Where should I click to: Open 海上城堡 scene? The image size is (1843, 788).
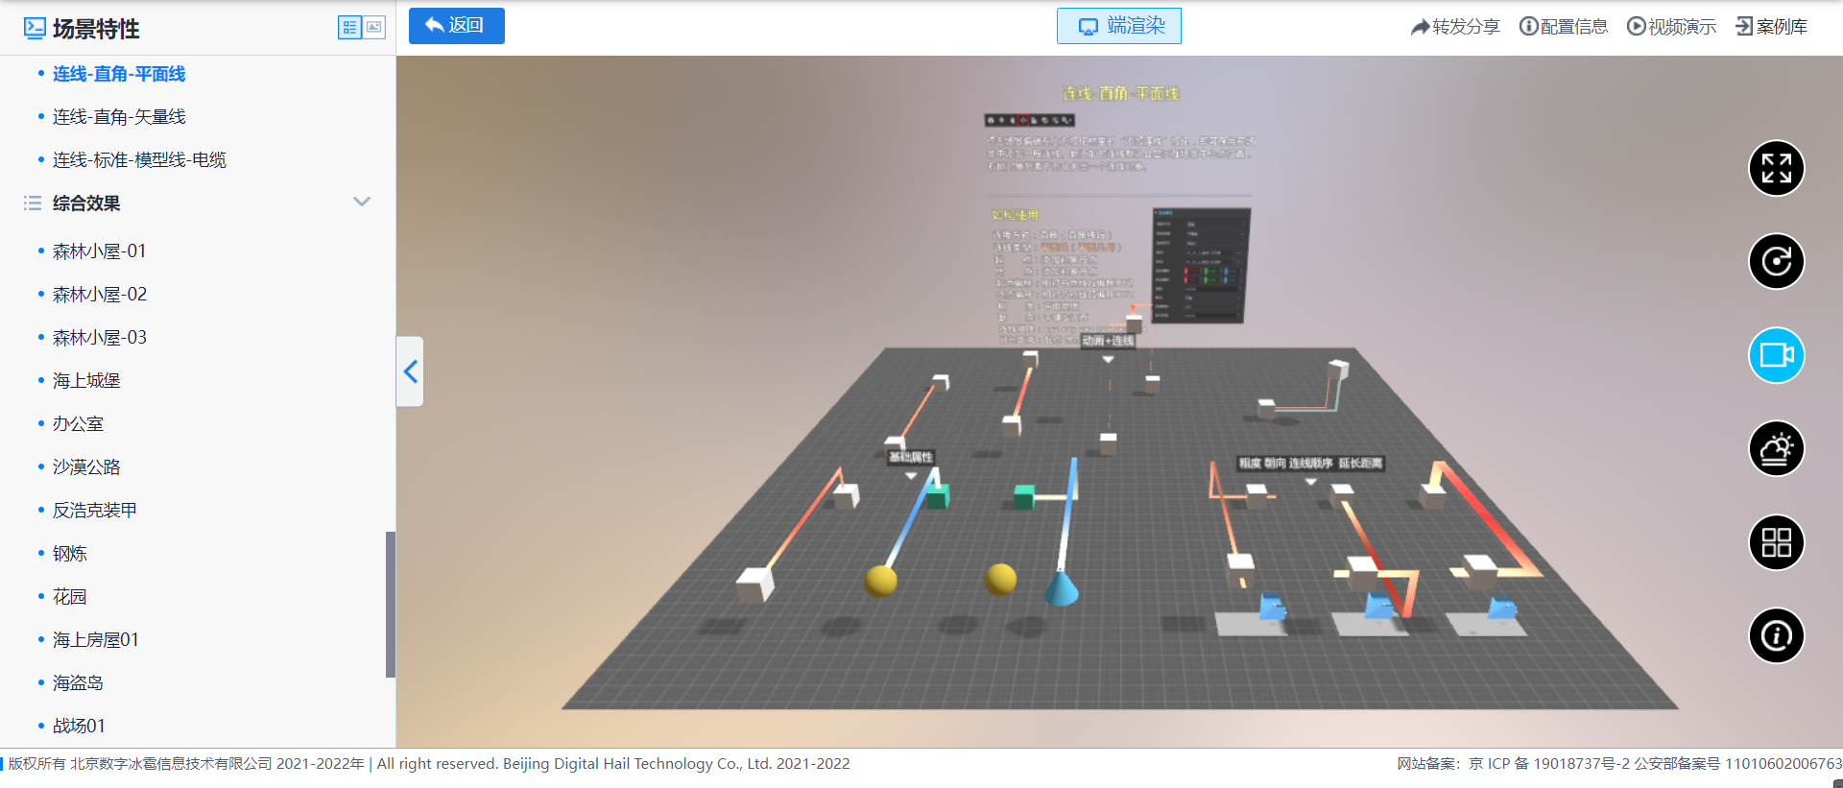(86, 381)
